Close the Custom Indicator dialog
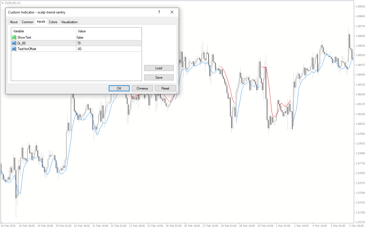Viewport: 367px width, 229px height. tap(172, 12)
